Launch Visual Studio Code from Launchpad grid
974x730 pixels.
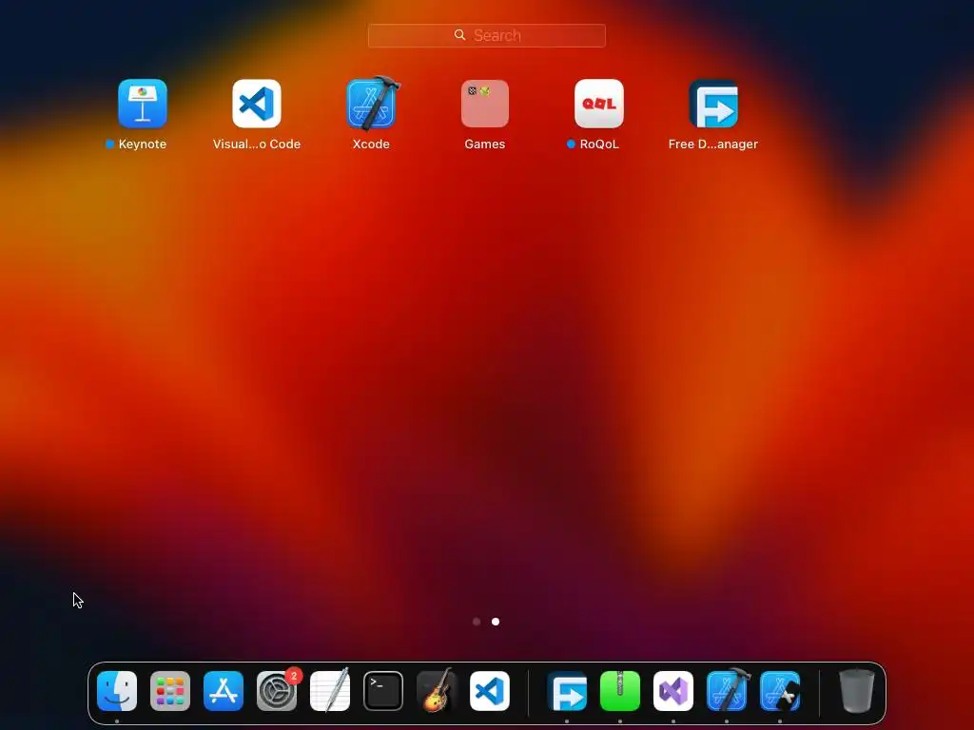pyautogui.click(x=257, y=104)
